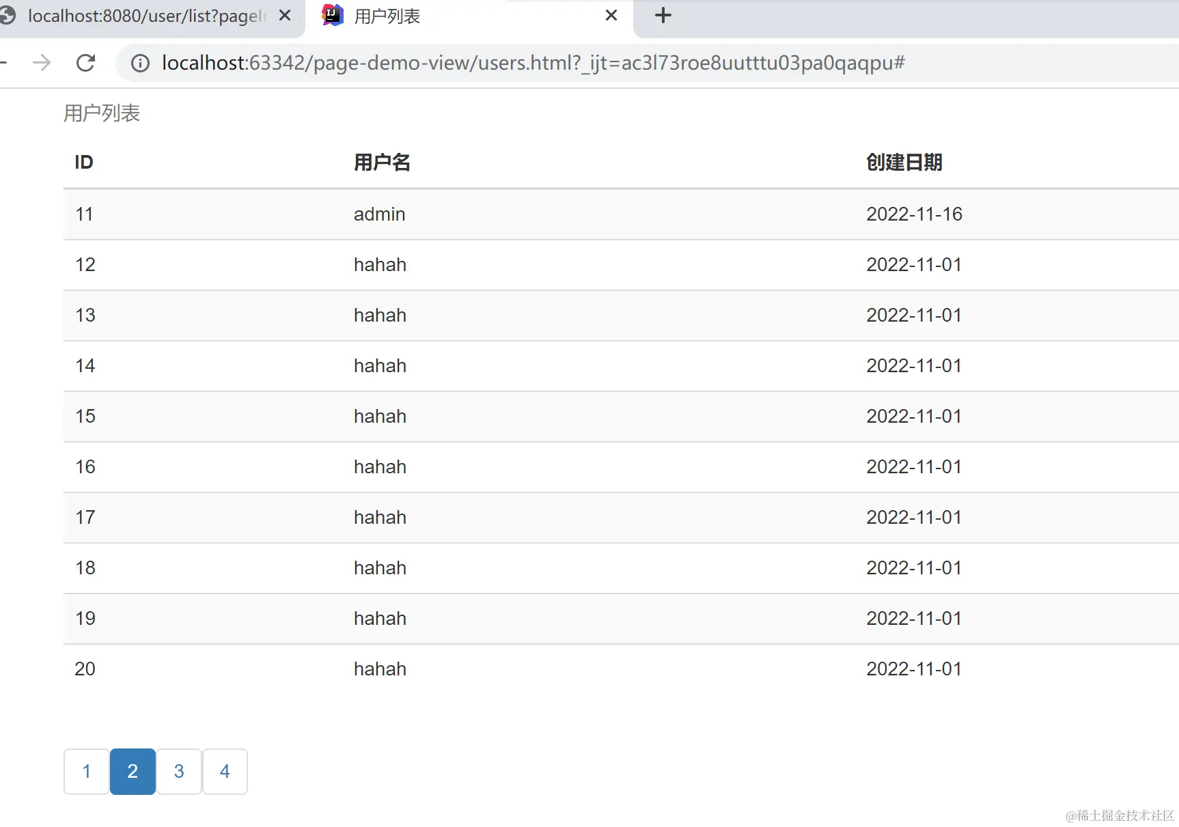The width and height of the screenshot is (1179, 827).
Task: Click hahah in row 13
Action: 380,316
